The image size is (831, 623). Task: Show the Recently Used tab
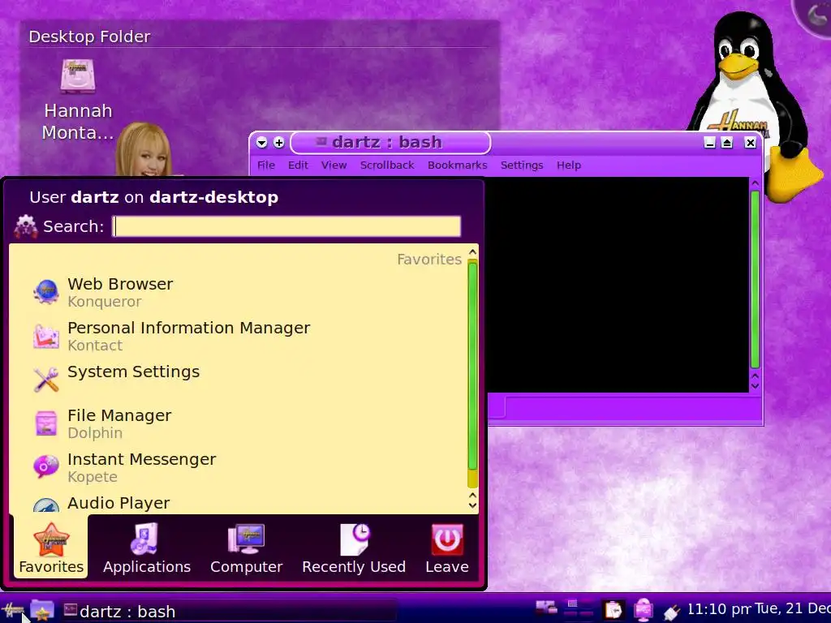tap(354, 548)
